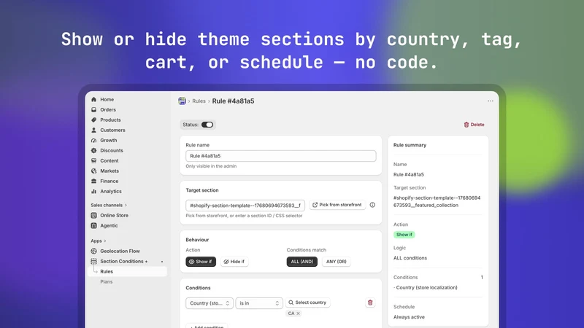Viewport: 584px width, 328px height.
Task: Click 'ALL conditions' logic text
Action: pyautogui.click(x=410, y=258)
